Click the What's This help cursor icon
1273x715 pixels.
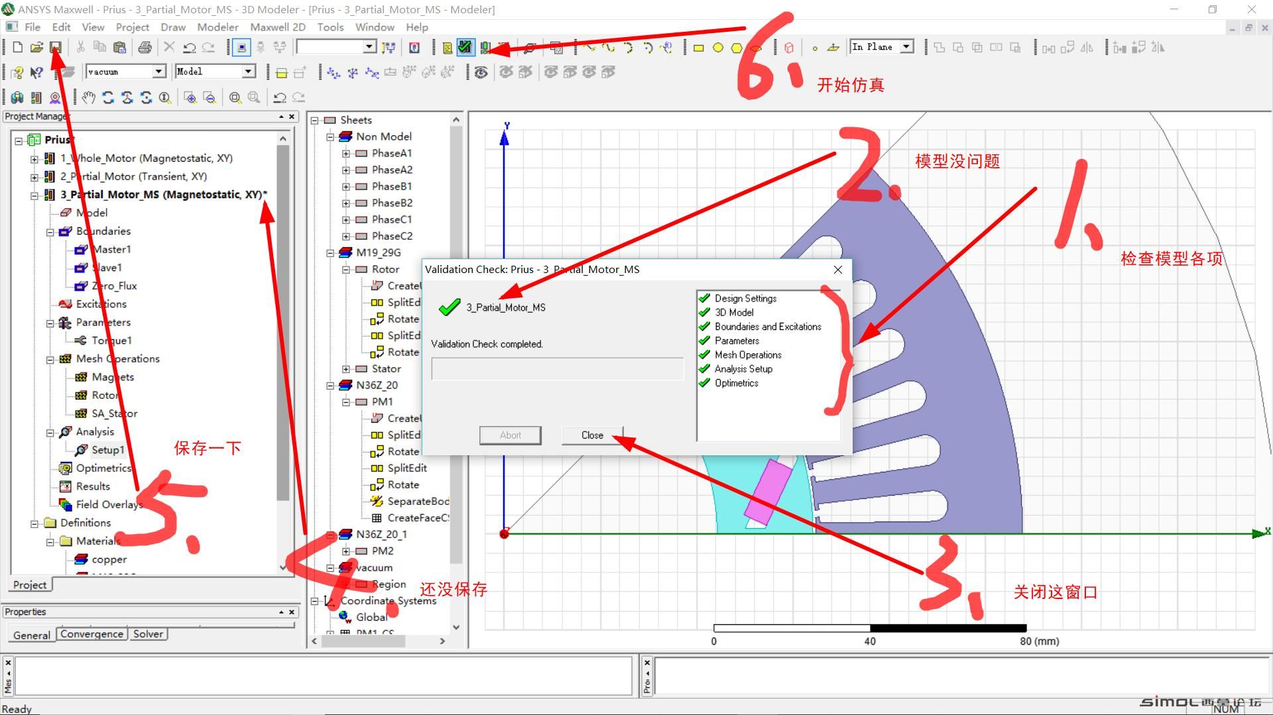36,72
